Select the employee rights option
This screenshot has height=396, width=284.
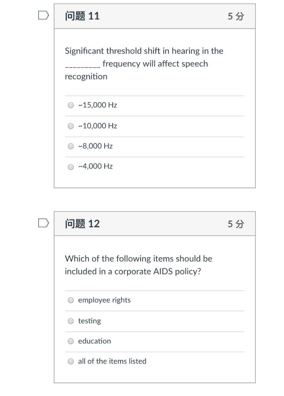point(71,300)
